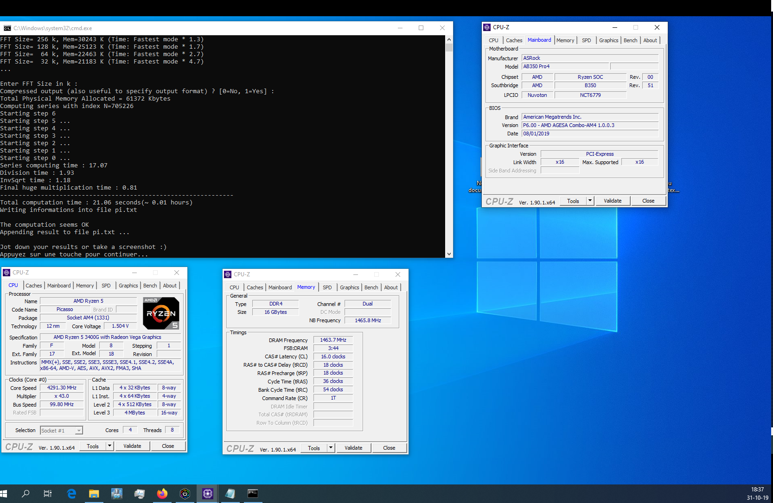The height and width of the screenshot is (503, 773).
Task: Select CPU-Z purple chip taskbar icon
Action: (208, 494)
